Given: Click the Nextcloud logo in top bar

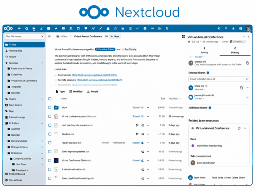Looking at the screenshot, I should pyautogui.click(x=9, y=28).
